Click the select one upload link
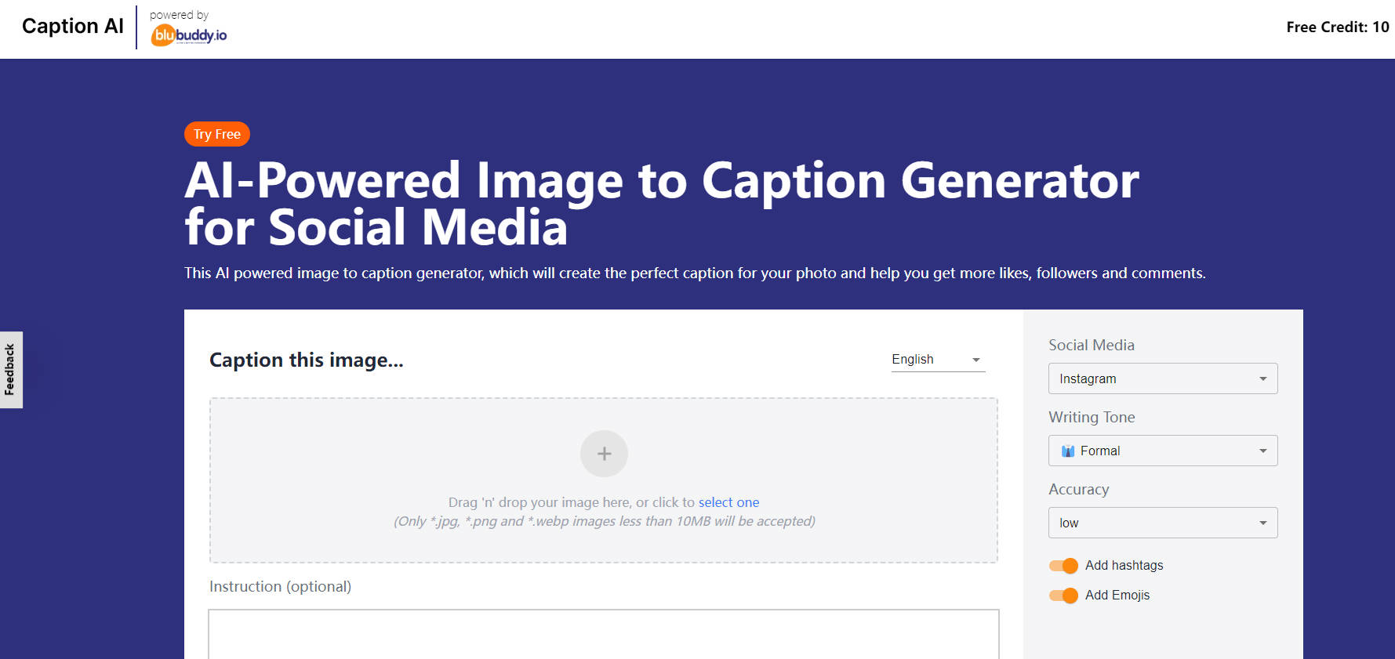 728,501
